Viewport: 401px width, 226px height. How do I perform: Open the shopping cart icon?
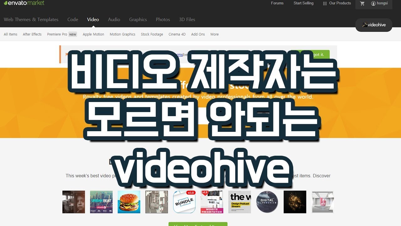point(362,3)
